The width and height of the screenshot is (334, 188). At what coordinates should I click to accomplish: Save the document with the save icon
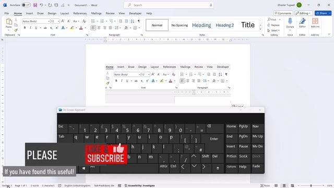(35, 5)
